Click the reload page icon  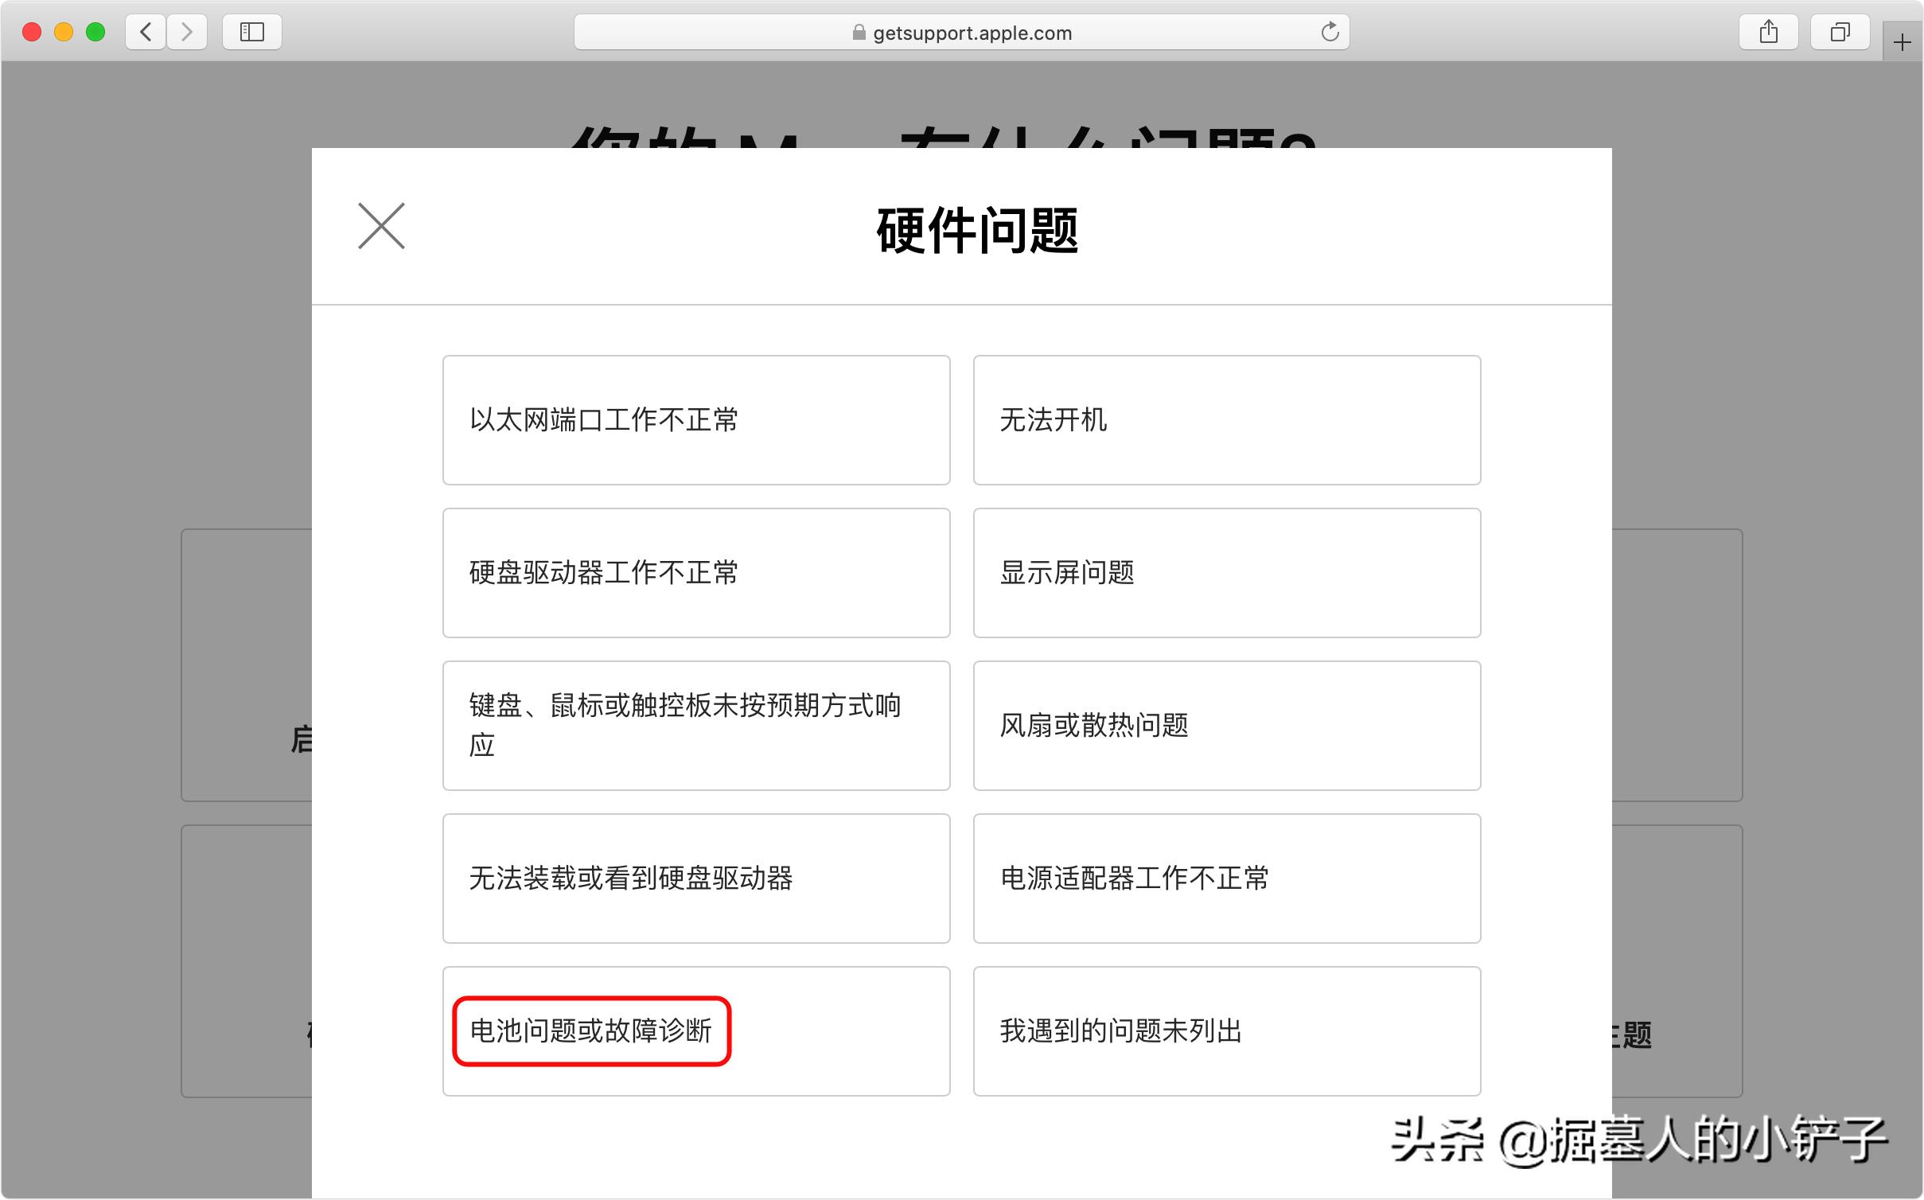tap(1330, 32)
